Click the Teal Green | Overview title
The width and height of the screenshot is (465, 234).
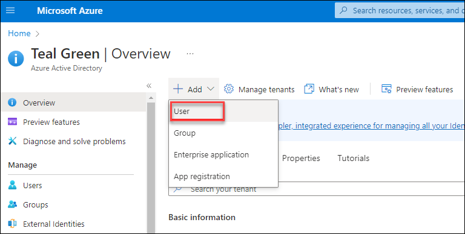click(101, 54)
